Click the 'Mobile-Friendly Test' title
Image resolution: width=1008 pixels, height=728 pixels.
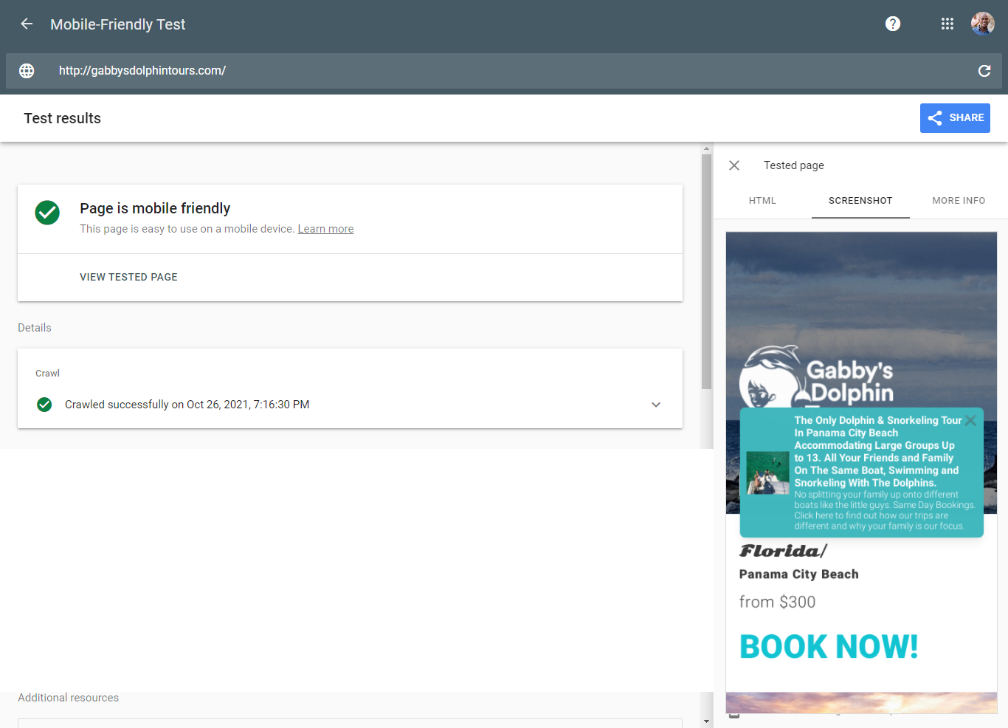coord(118,24)
